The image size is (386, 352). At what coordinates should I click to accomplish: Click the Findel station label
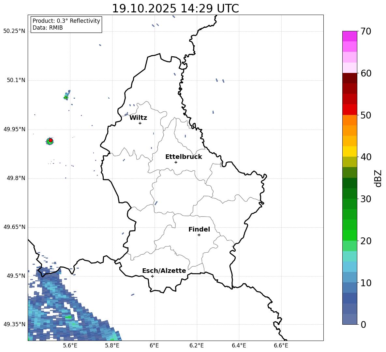[x=199, y=229]
